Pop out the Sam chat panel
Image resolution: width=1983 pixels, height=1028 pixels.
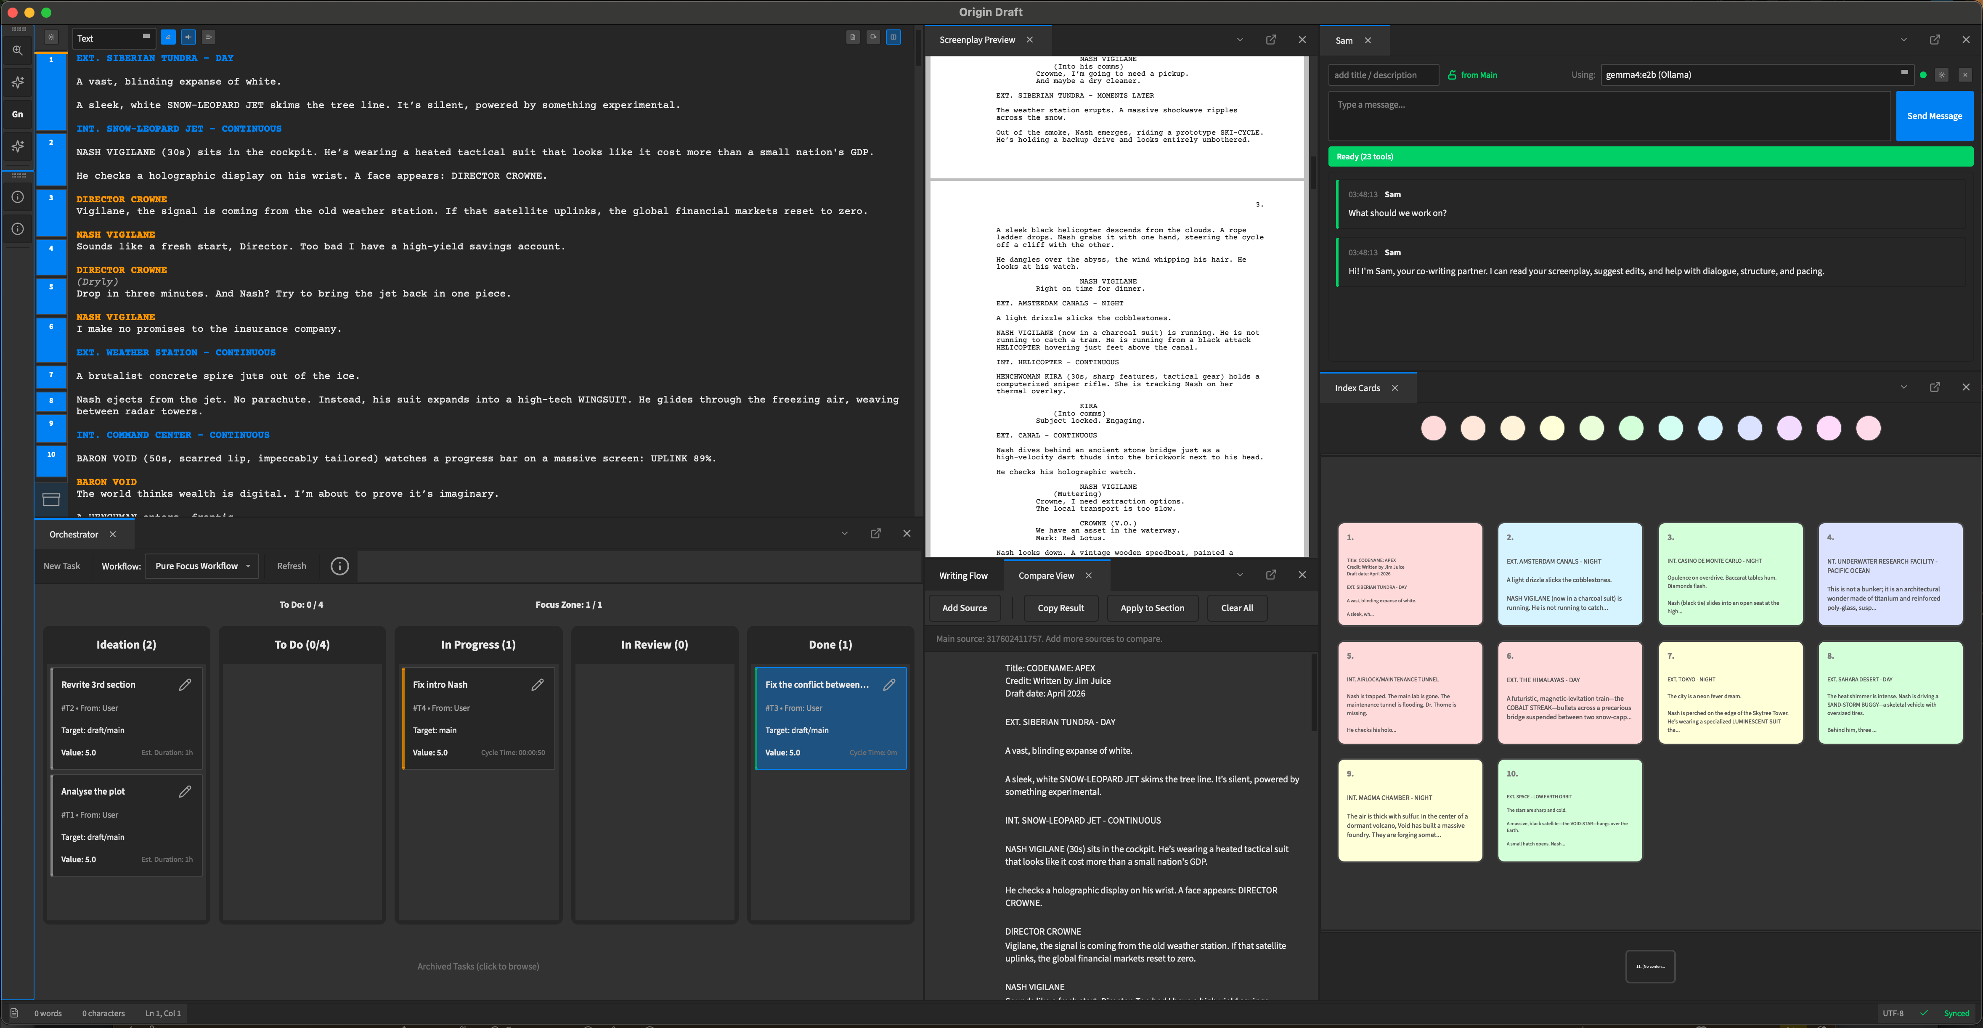click(1935, 39)
